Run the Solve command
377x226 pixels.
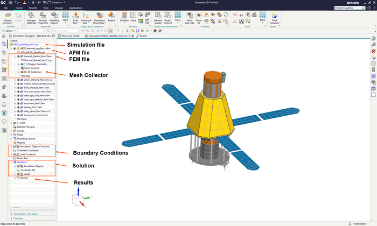click(x=133, y=17)
